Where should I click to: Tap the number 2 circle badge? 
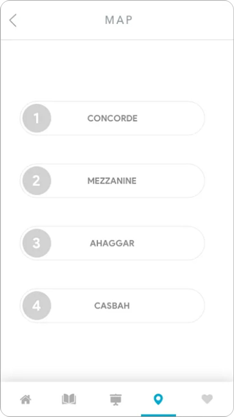coord(37,181)
